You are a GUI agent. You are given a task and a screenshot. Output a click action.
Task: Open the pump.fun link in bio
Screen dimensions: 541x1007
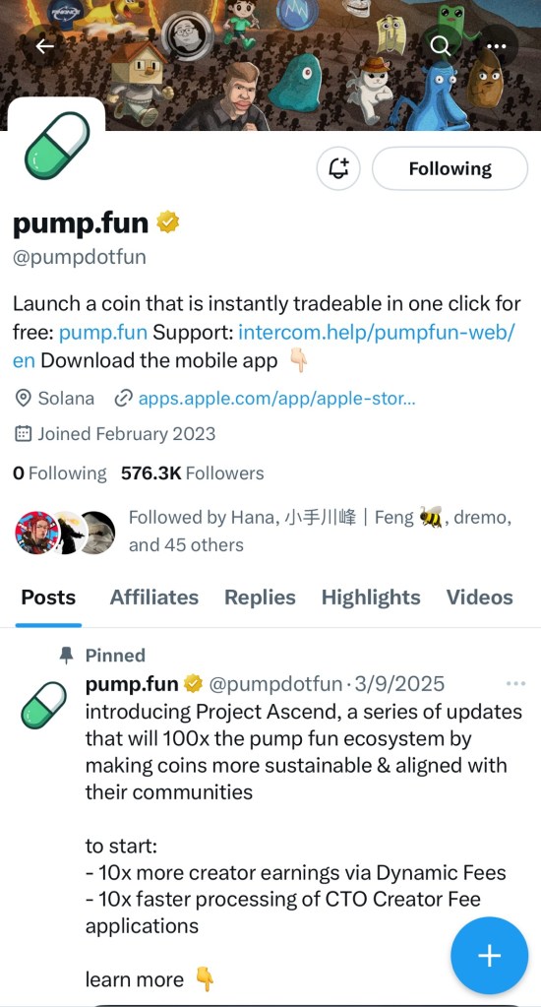click(x=103, y=332)
